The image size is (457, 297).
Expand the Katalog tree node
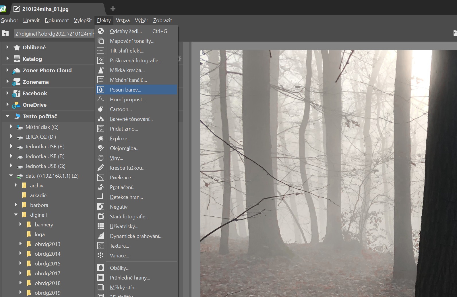click(x=7, y=59)
